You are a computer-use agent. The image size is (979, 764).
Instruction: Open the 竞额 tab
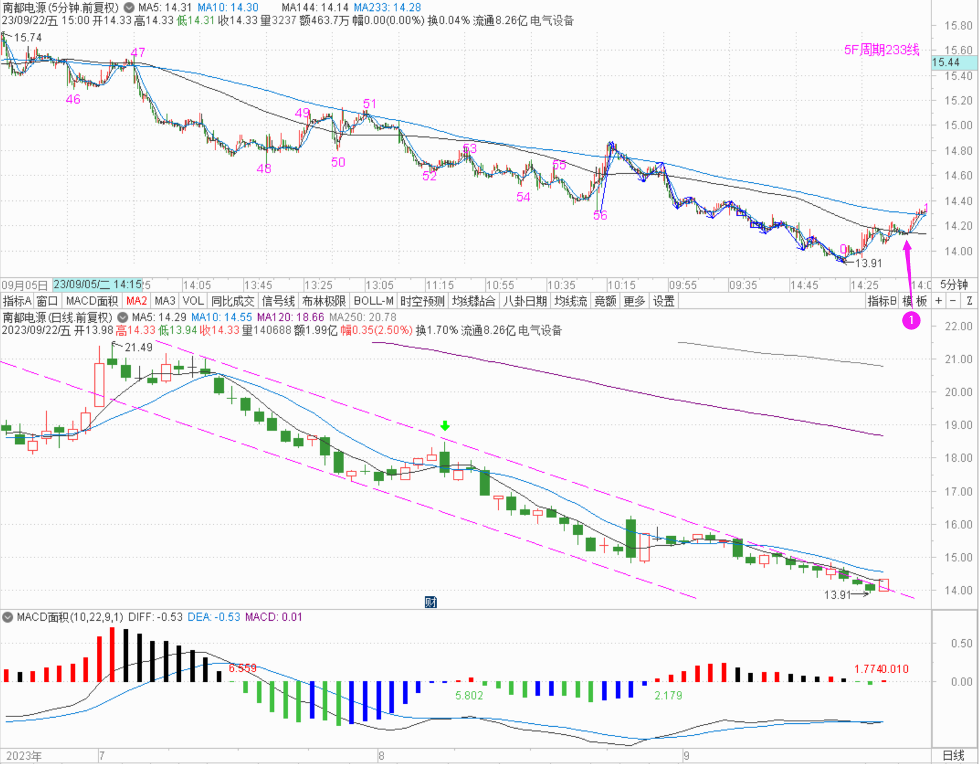coord(605,301)
